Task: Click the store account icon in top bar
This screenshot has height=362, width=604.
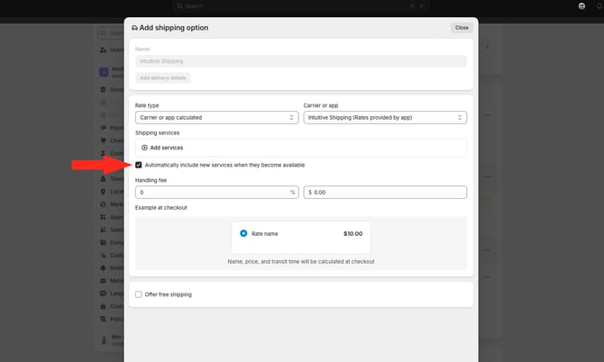Action: [581, 5]
